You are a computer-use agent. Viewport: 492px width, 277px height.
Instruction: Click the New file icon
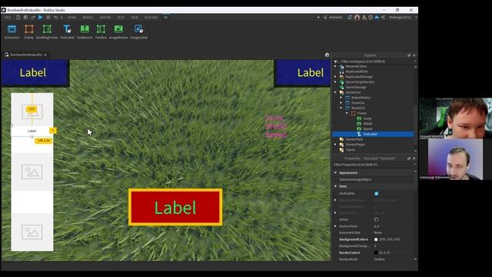(18, 17)
